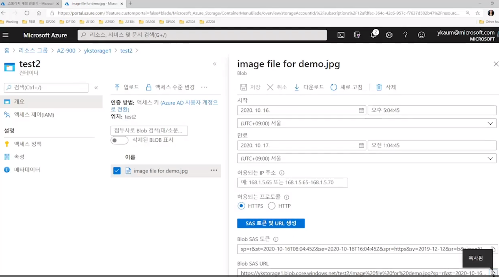Click the 오후 5:04:45 start time field
Image resolution: width=499 pixels, height=277 pixels.
[x=432, y=110]
